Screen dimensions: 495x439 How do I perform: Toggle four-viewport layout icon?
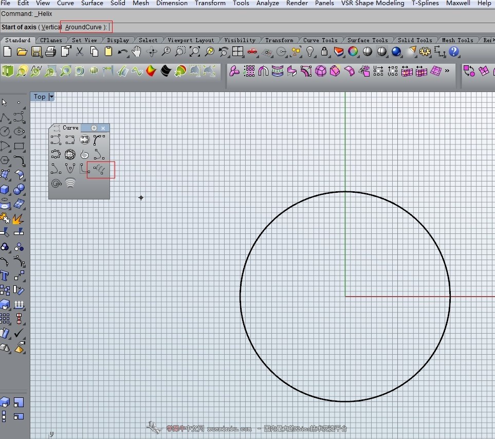[x=237, y=51]
